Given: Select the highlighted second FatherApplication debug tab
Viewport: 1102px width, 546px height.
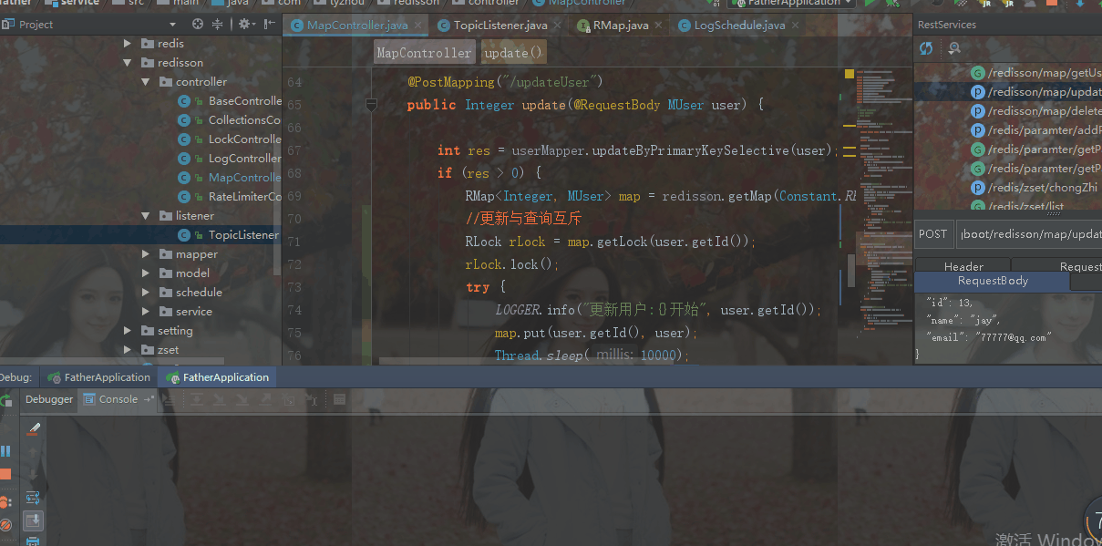Looking at the screenshot, I should (216, 377).
